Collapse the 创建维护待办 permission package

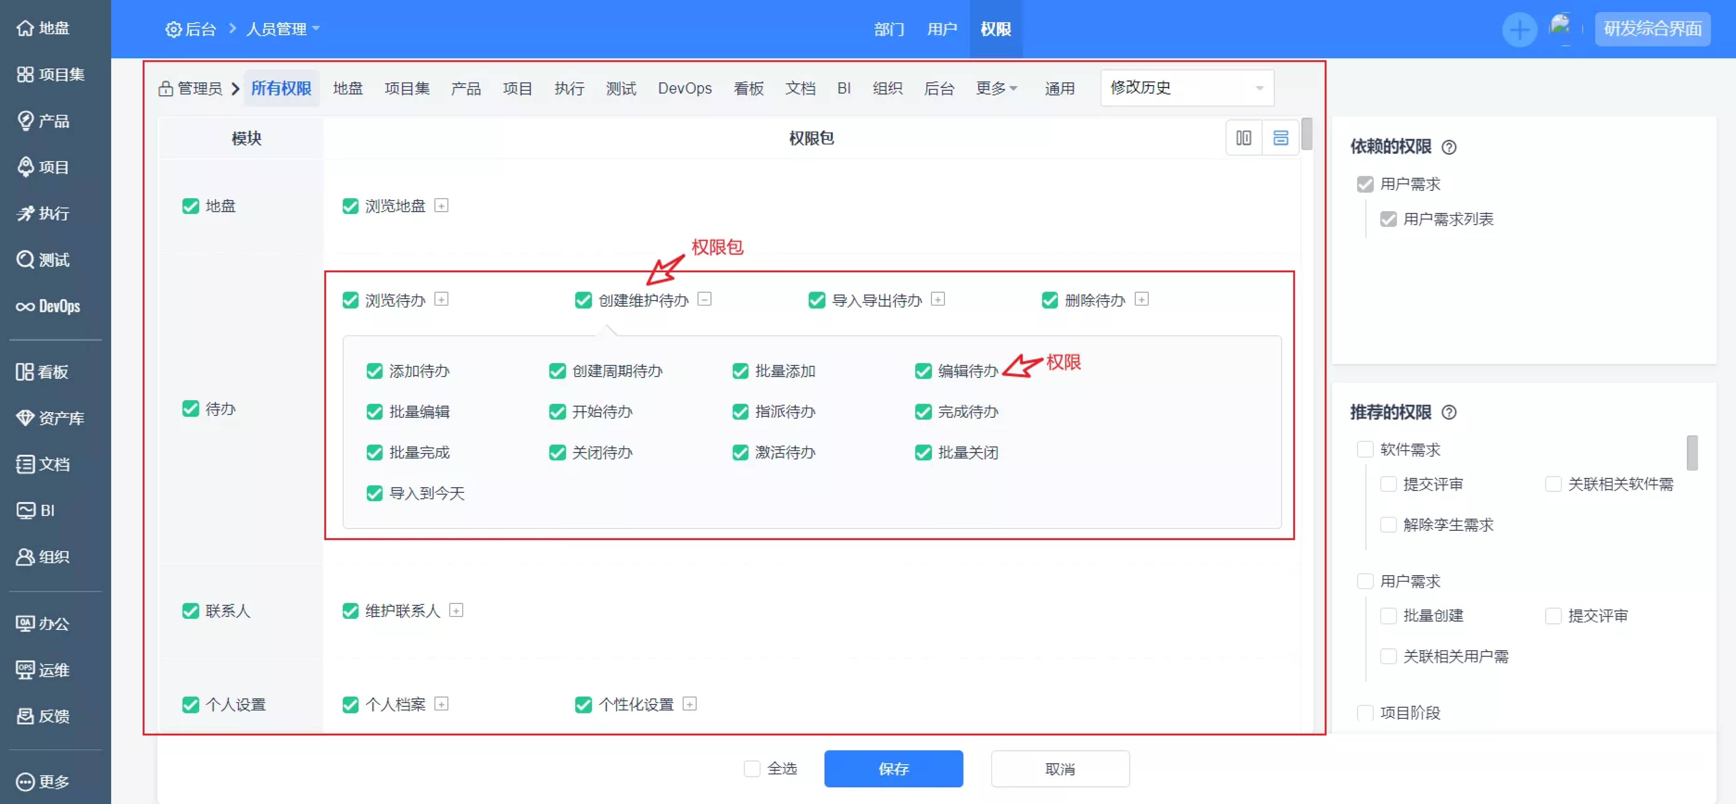704,299
